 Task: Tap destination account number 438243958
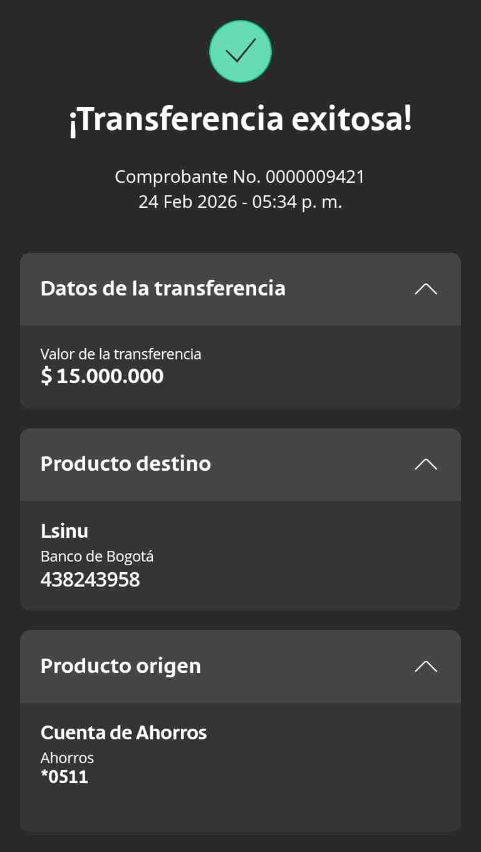pyautogui.click(x=90, y=580)
